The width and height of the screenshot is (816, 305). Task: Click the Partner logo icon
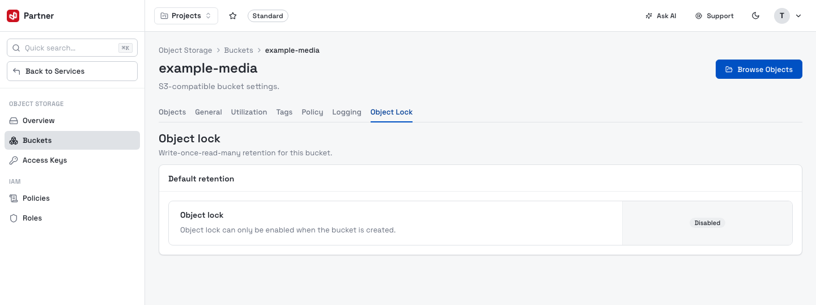point(13,16)
